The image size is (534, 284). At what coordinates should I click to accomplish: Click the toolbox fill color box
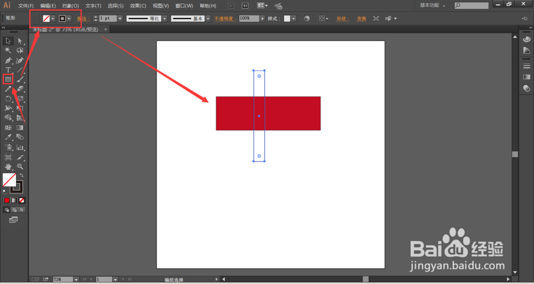click(9, 180)
